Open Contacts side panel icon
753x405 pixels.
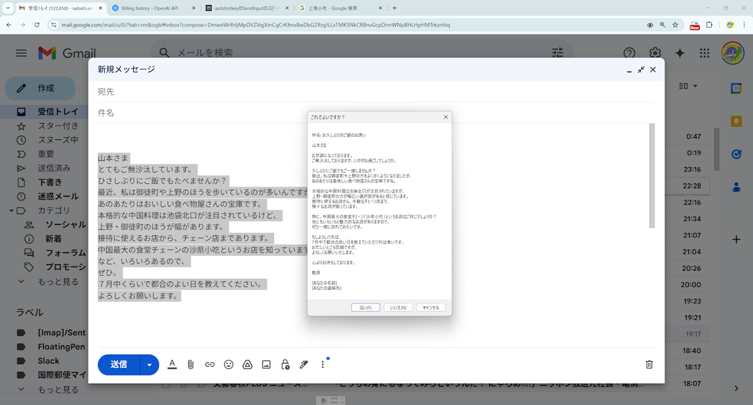[737, 186]
